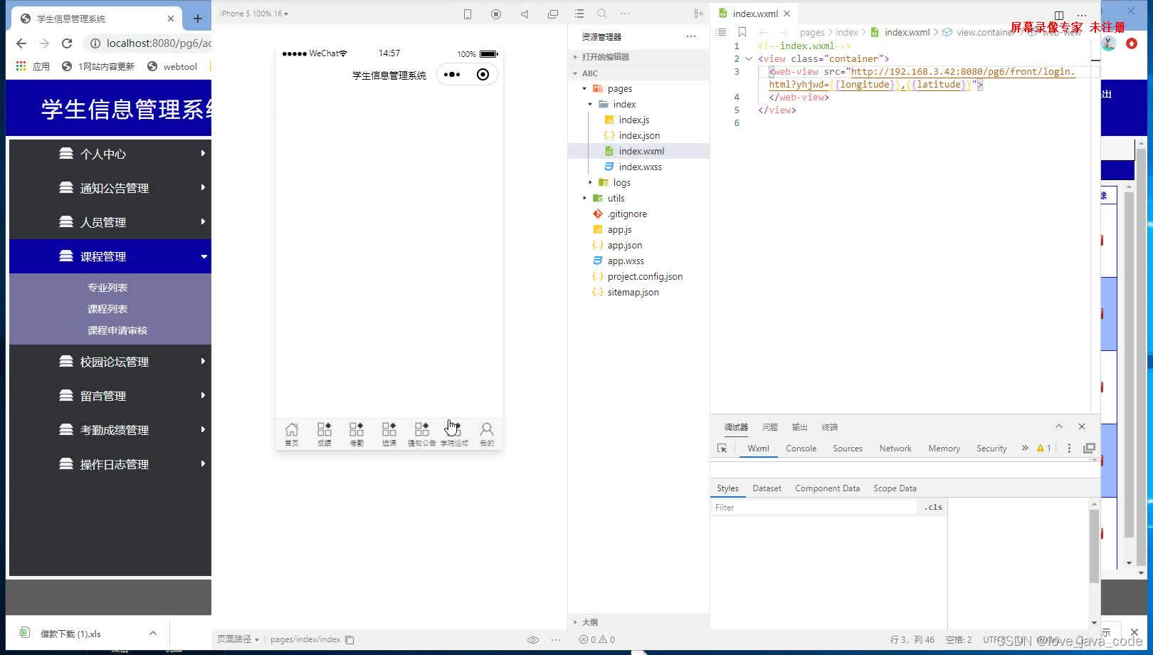Switch to the Memory tab
1153x655 pixels.
[x=944, y=449]
